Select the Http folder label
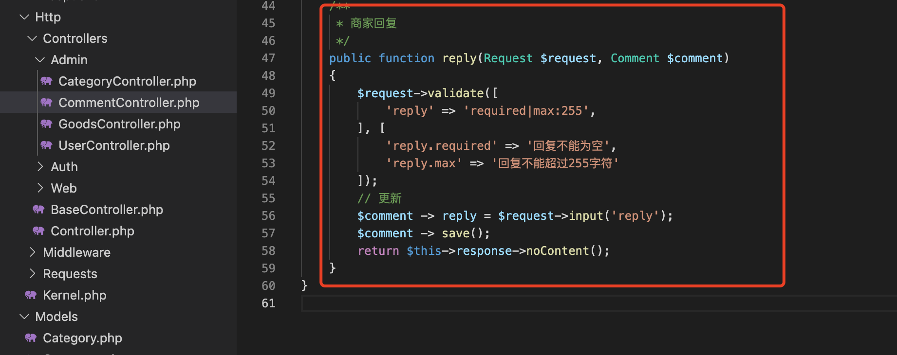 [48, 17]
